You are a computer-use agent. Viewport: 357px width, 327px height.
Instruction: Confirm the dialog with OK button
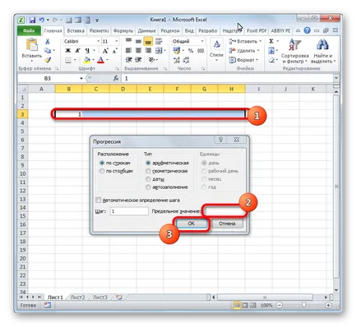[191, 223]
